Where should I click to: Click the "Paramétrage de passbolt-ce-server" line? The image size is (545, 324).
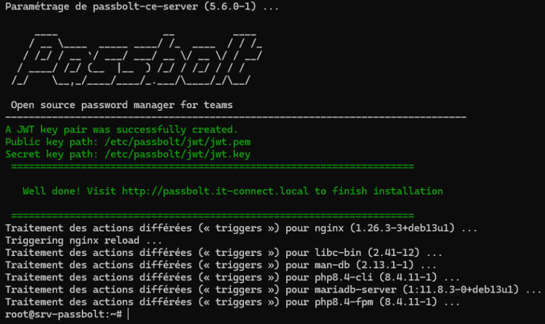(95, 7)
